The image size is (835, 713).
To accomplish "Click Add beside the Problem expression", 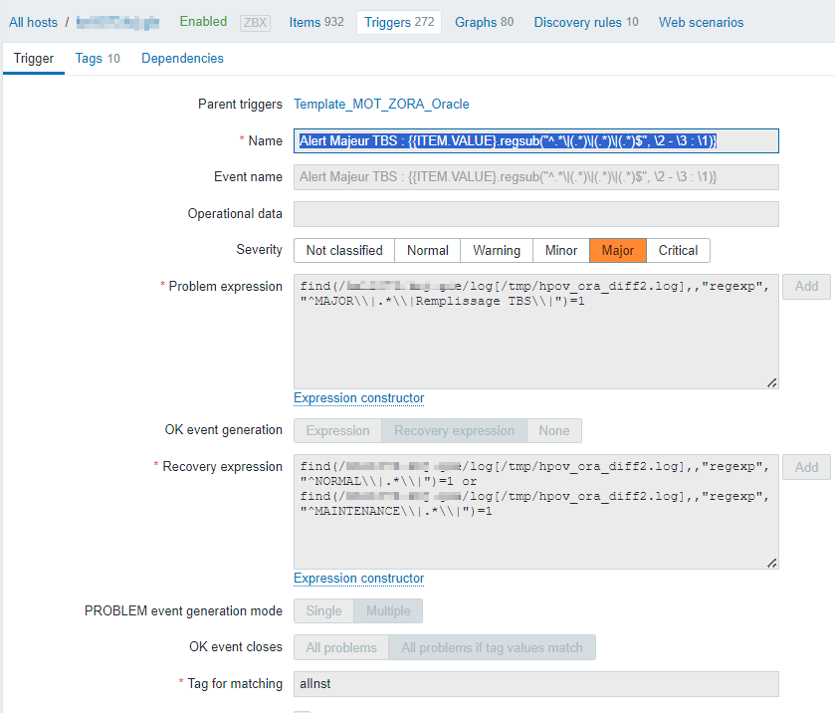I will click(x=806, y=287).
